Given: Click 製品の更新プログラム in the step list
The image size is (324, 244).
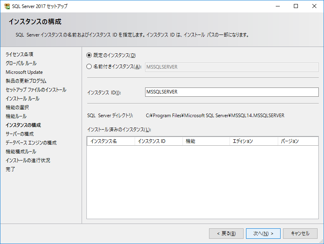Looking at the screenshot, I should 26,81.
